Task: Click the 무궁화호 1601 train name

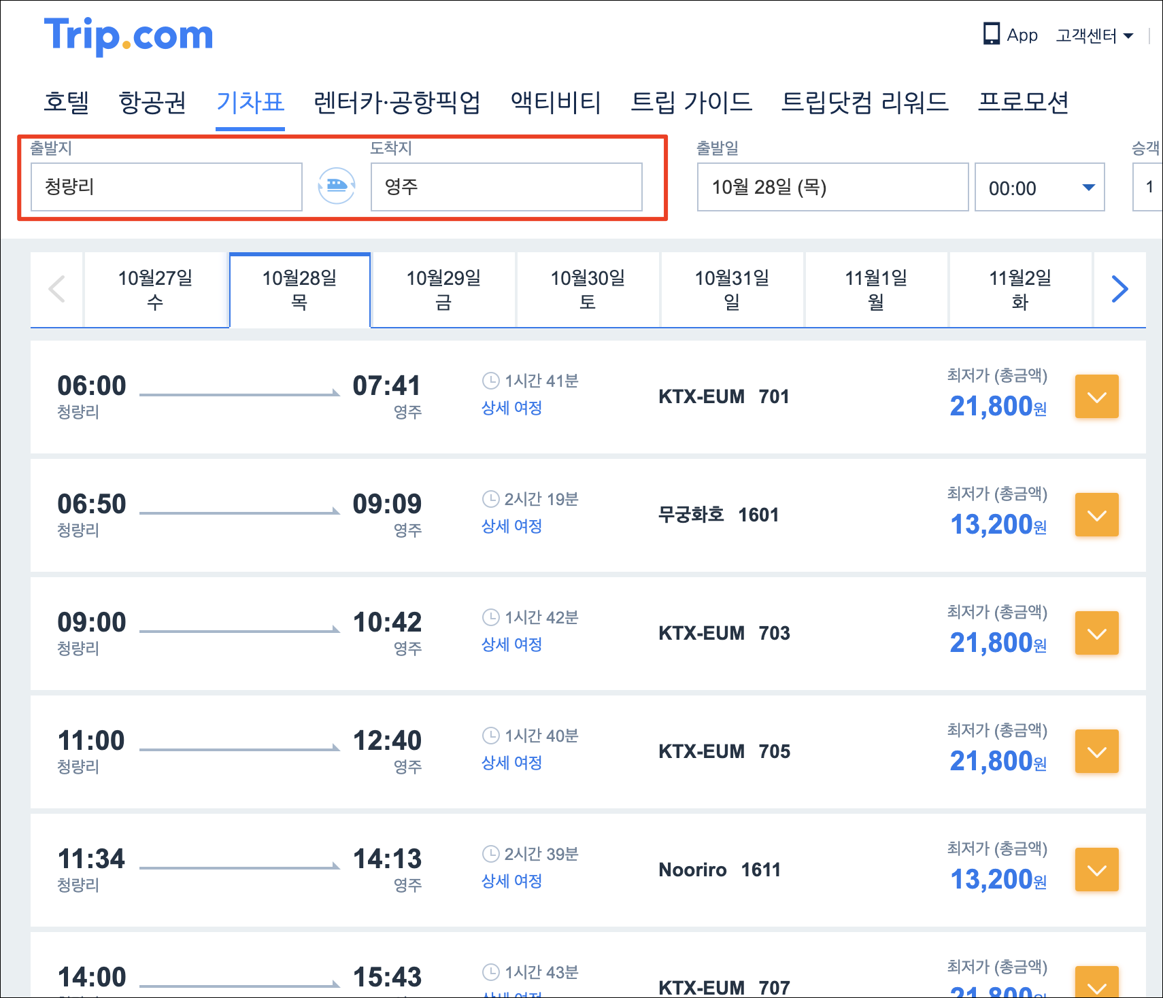Action: [x=718, y=515]
